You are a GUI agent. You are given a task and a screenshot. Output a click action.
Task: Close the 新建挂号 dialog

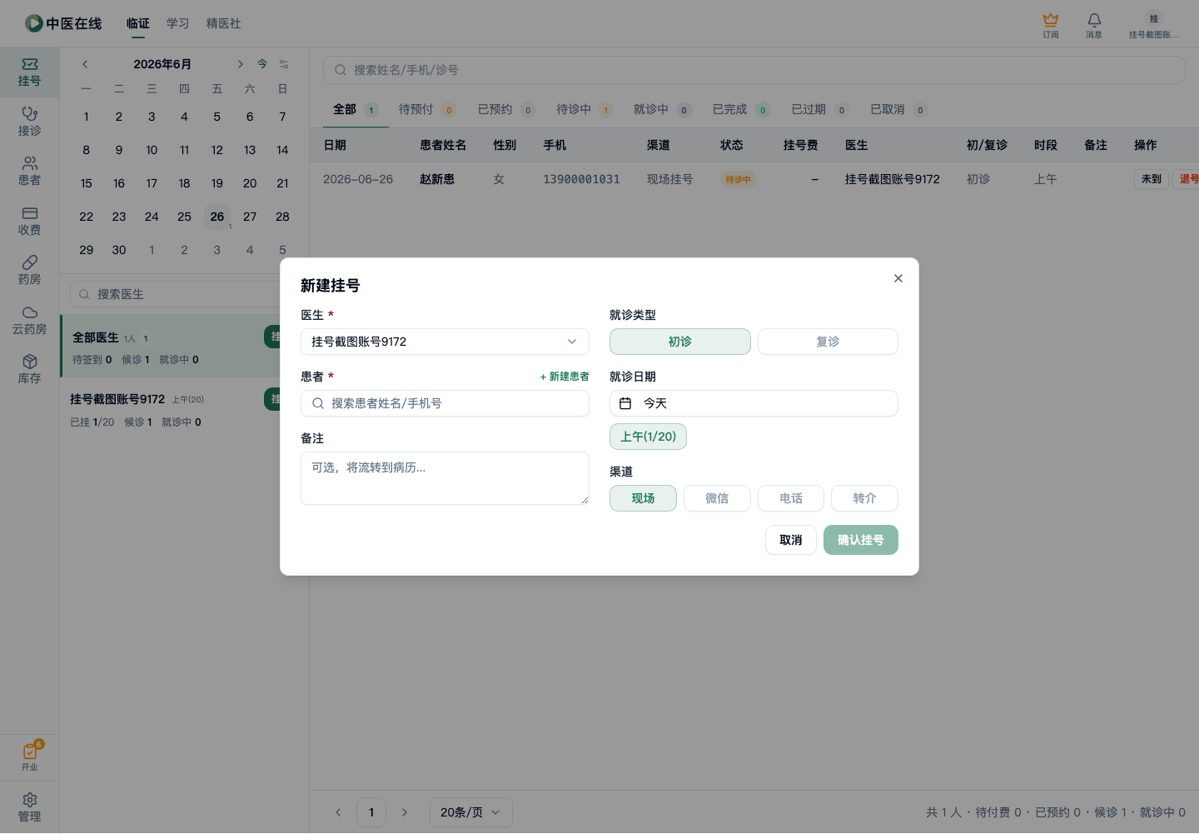898,278
